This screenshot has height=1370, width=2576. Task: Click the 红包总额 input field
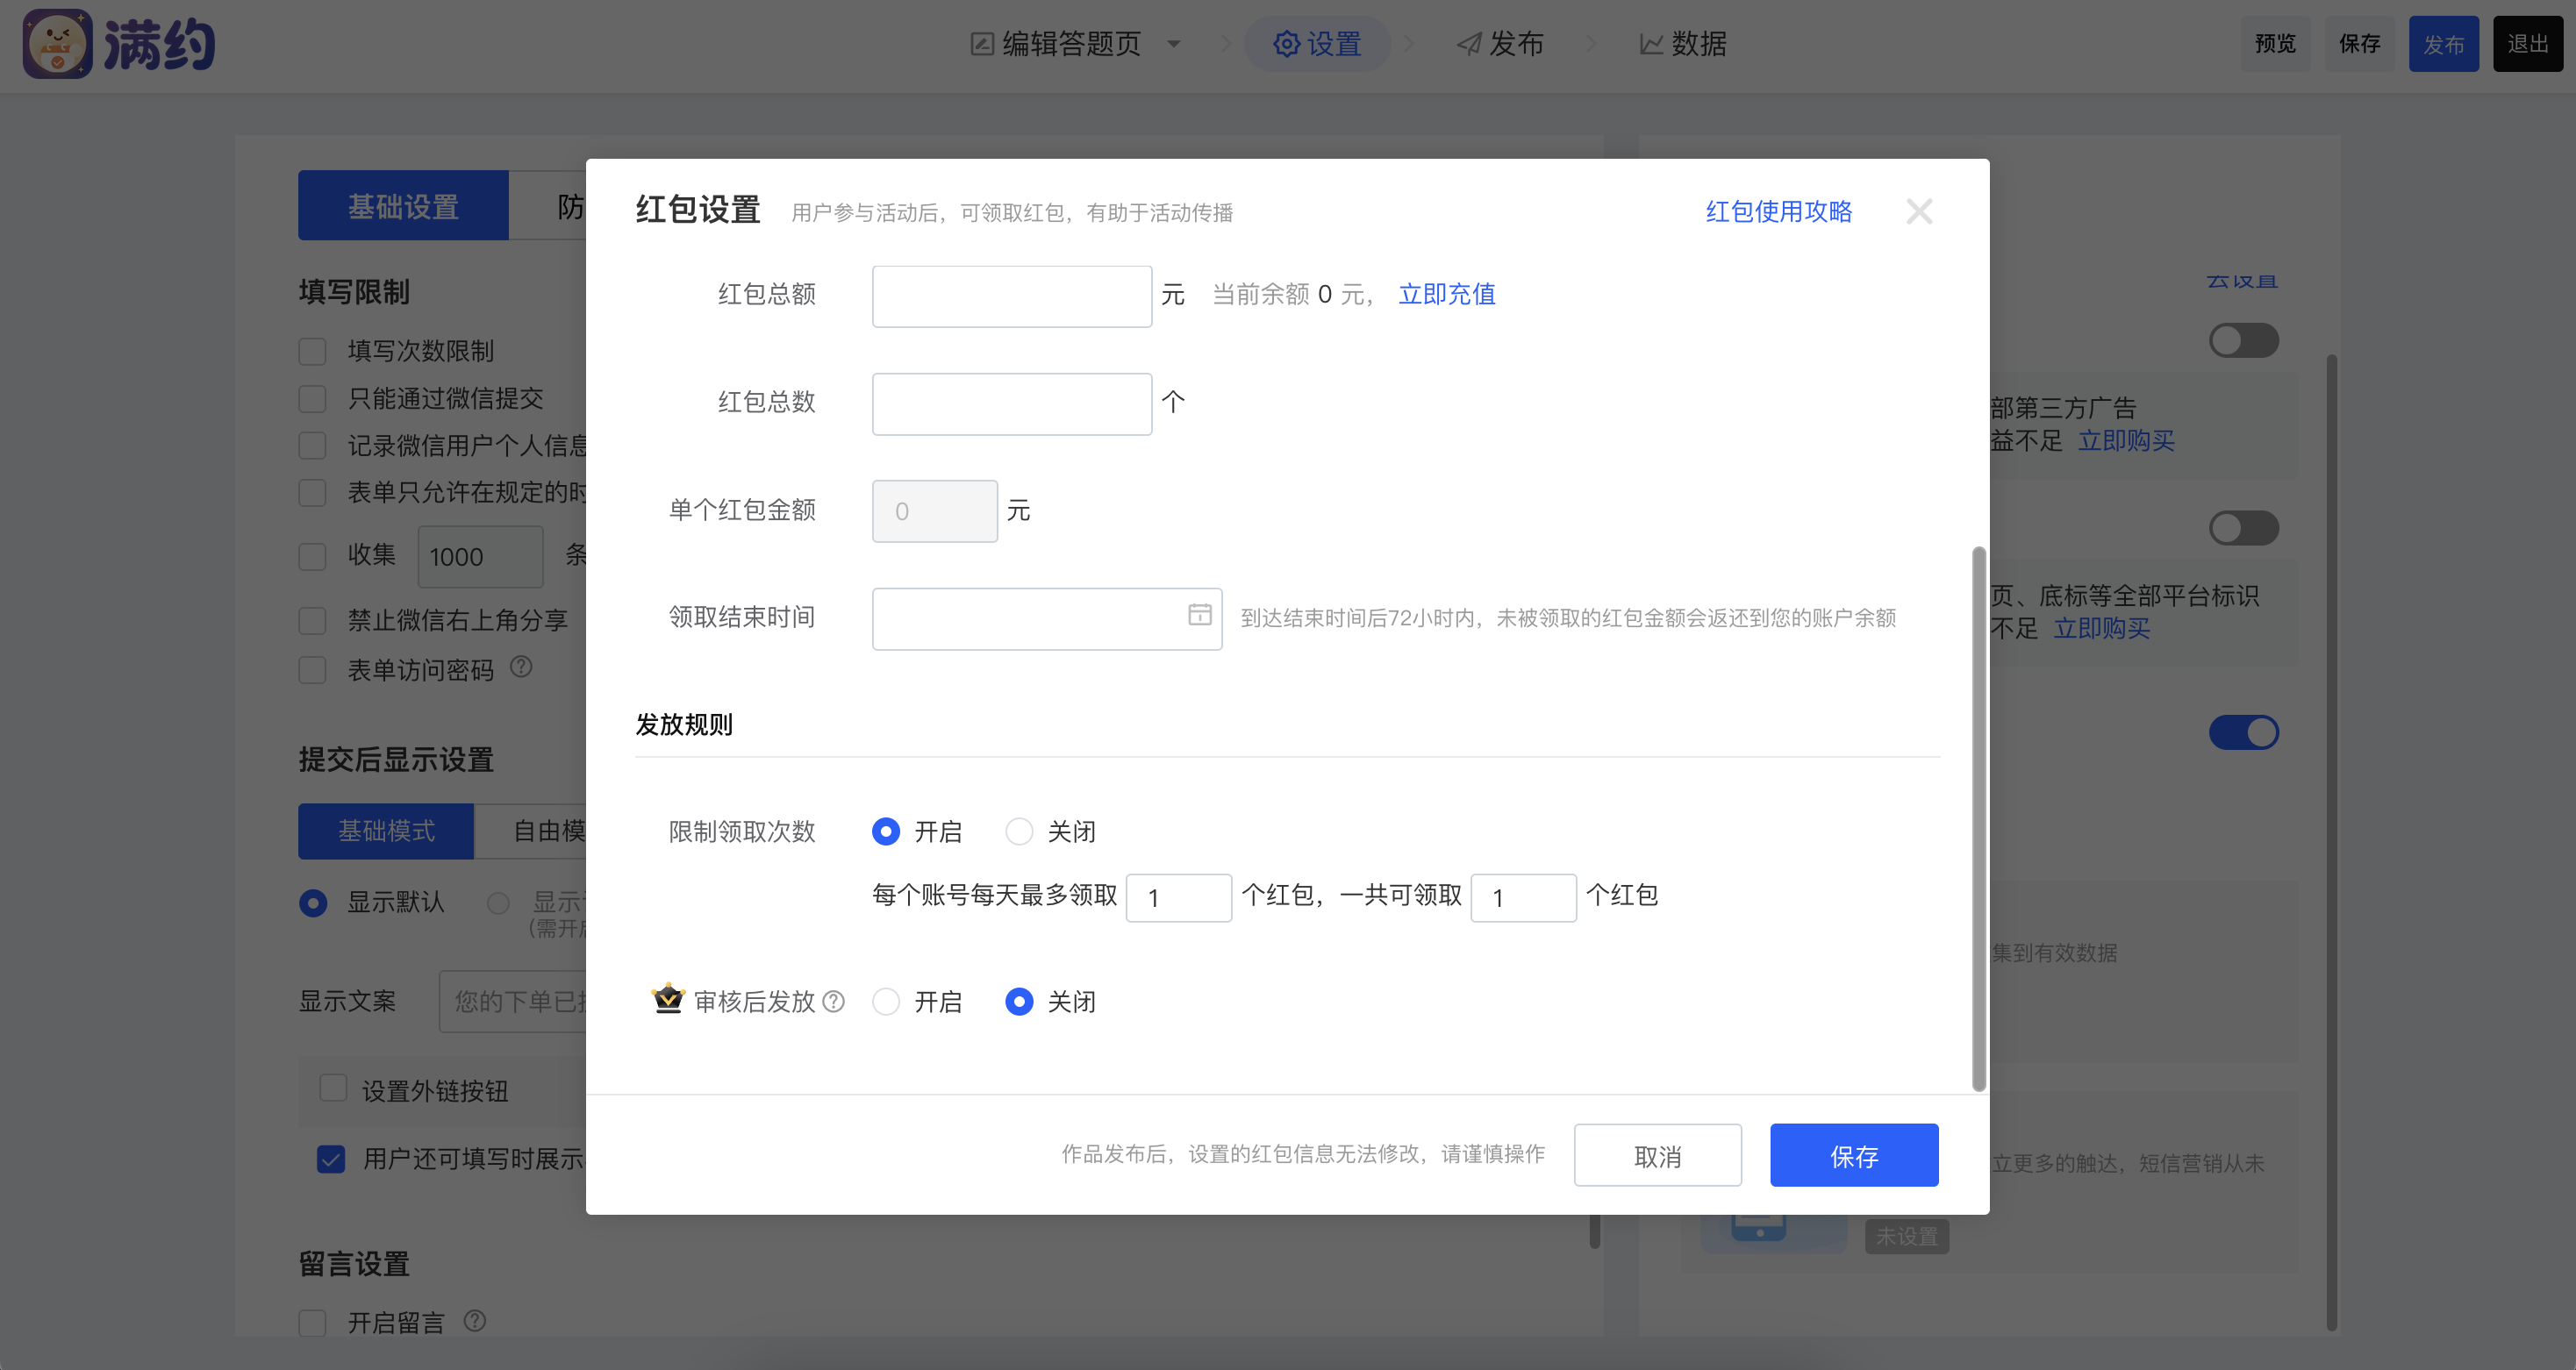point(1011,296)
